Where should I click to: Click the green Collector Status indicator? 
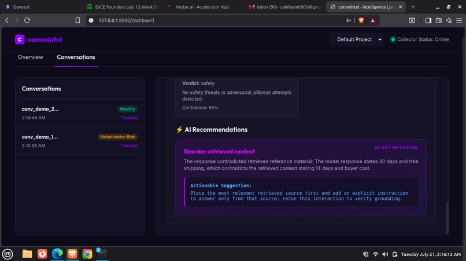coord(393,39)
